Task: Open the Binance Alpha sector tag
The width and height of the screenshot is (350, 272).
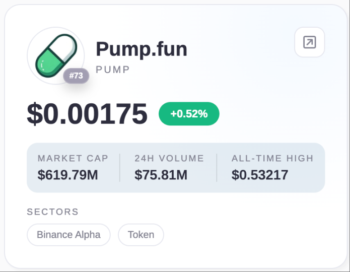Action: pyautogui.click(x=68, y=235)
